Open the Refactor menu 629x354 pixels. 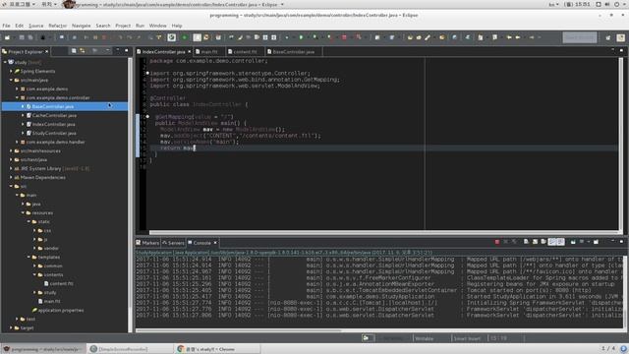(x=58, y=26)
